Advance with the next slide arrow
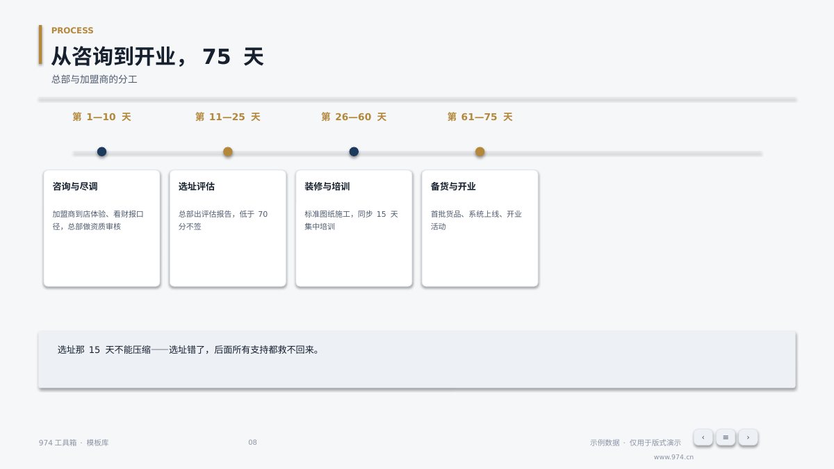Image resolution: width=834 pixels, height=469 pixels. [x=748, y=437]
